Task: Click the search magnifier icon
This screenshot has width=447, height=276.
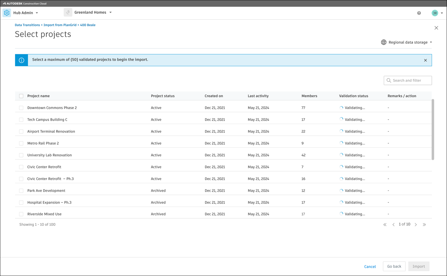Action: tap(389, 80)
